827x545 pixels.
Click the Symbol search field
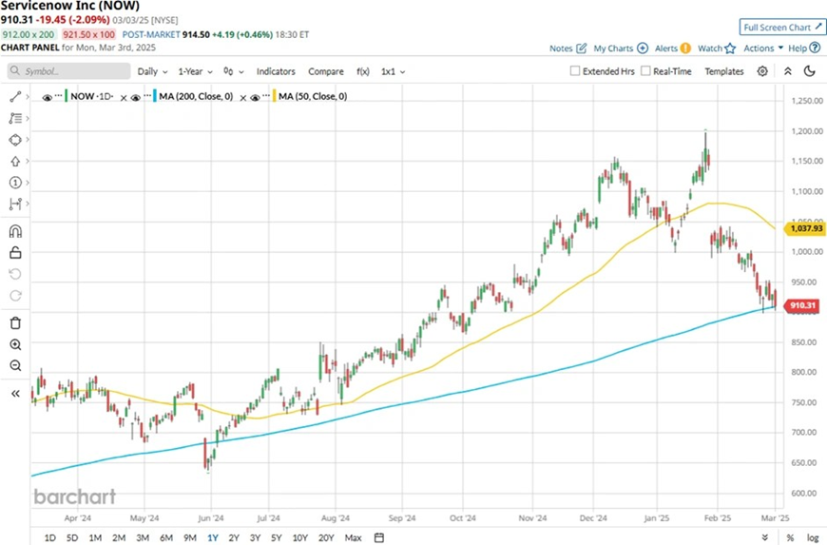point(68,71)
